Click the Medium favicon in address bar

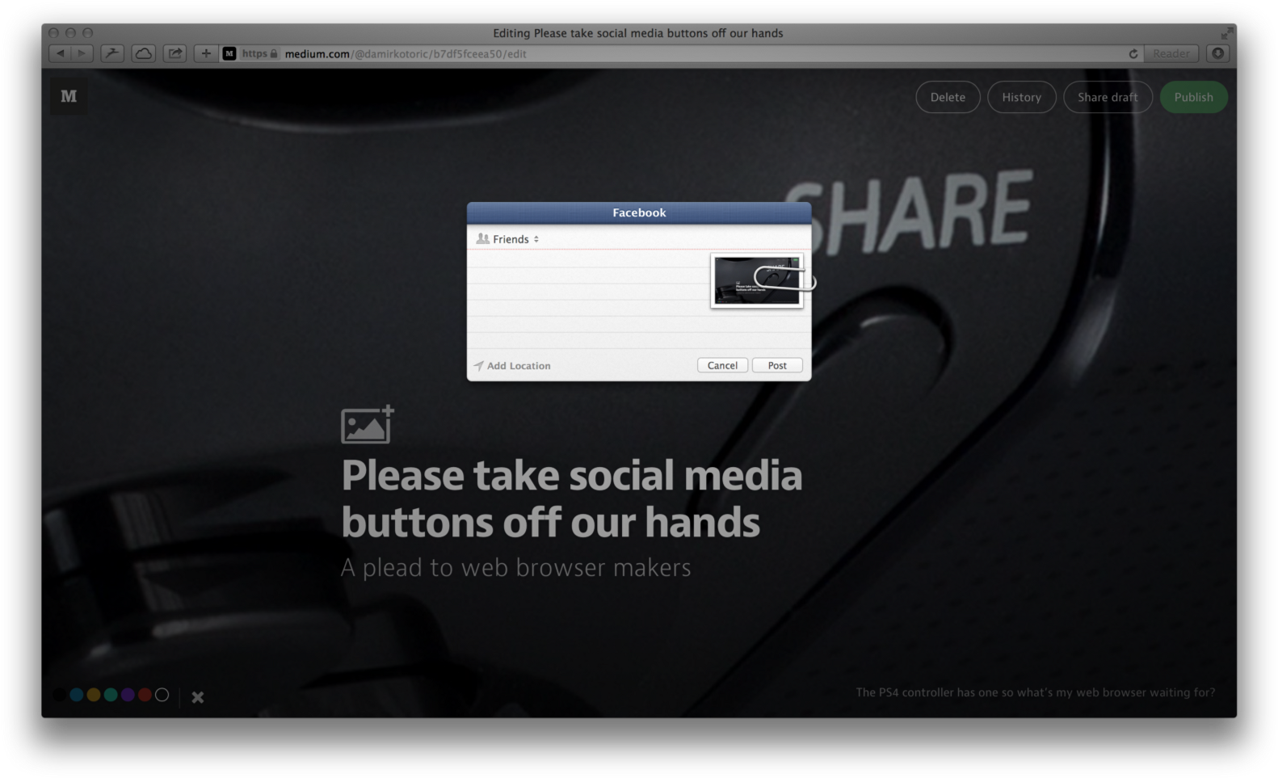pyautogui.click(x=229, y=53)
